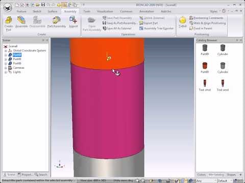Click Save All As External command

[117, 28]
